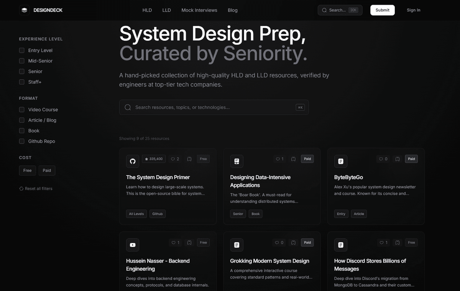The height and width of the screenshot is (291, 460).
Task: Open Hussein Nasser - Backend Engineering title
Action: click(158, 265)
